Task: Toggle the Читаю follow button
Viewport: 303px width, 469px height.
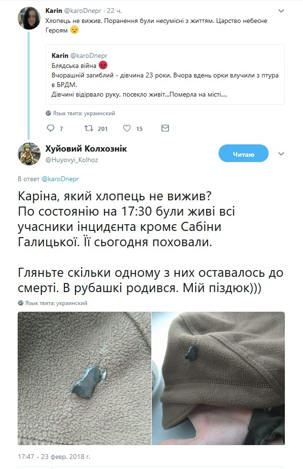Action: pyautogui.click(x=243, y=153)
